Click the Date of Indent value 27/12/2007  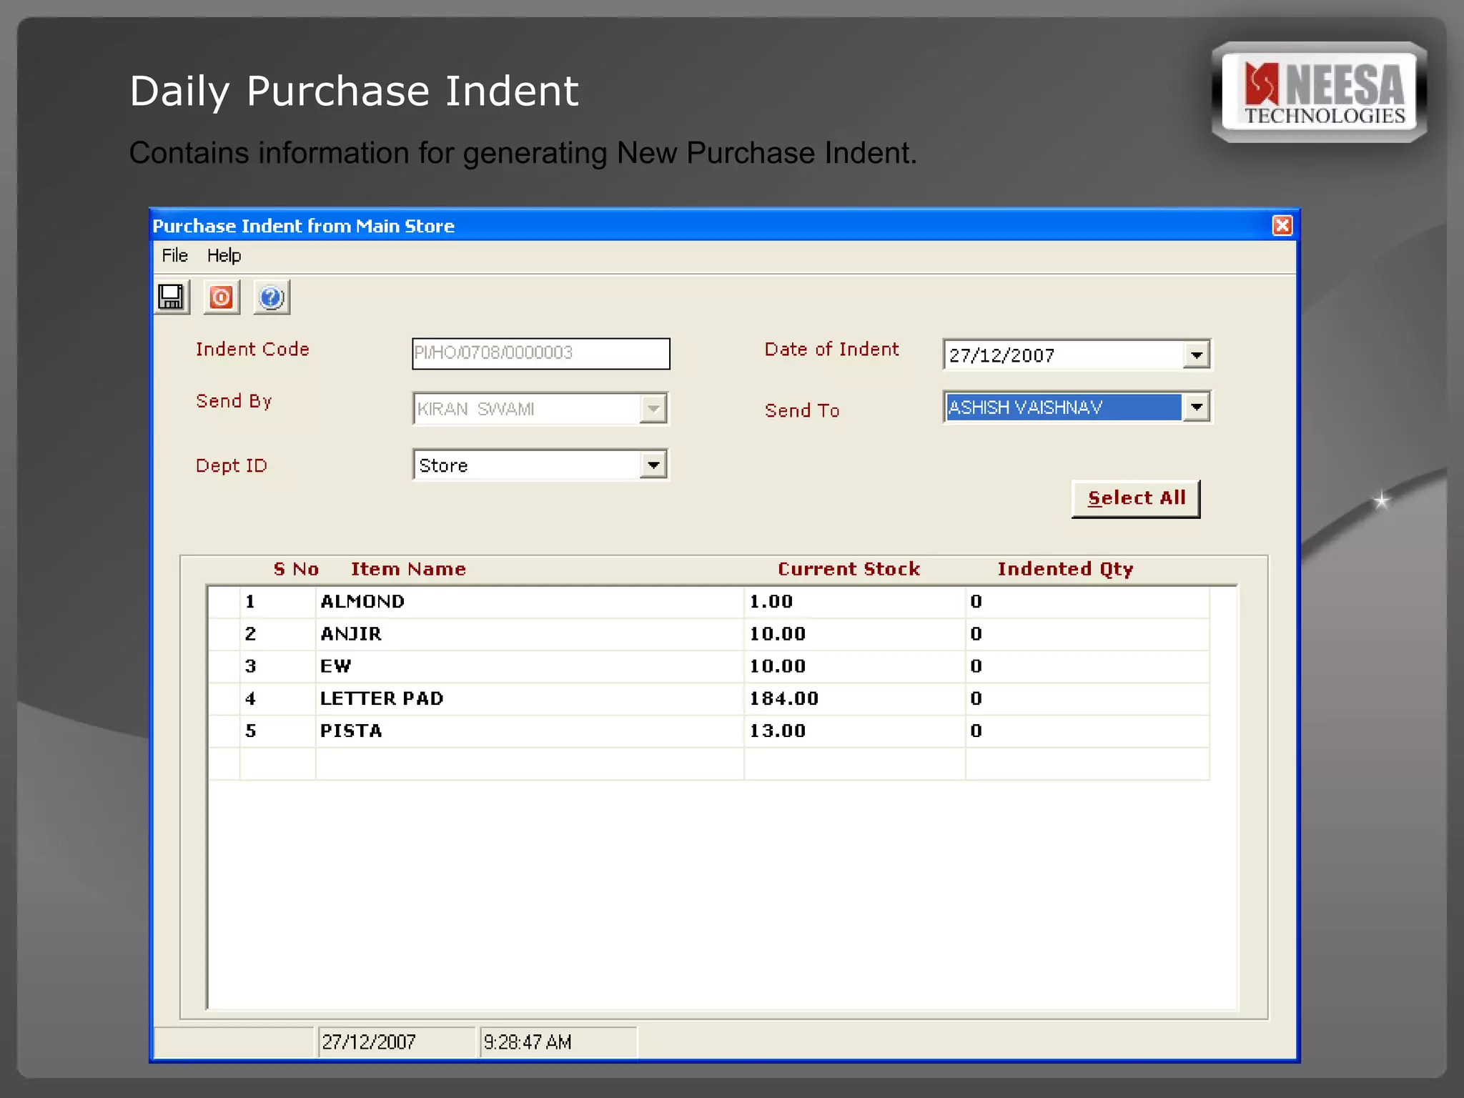pyautogui.click(x=1002, y=355)
